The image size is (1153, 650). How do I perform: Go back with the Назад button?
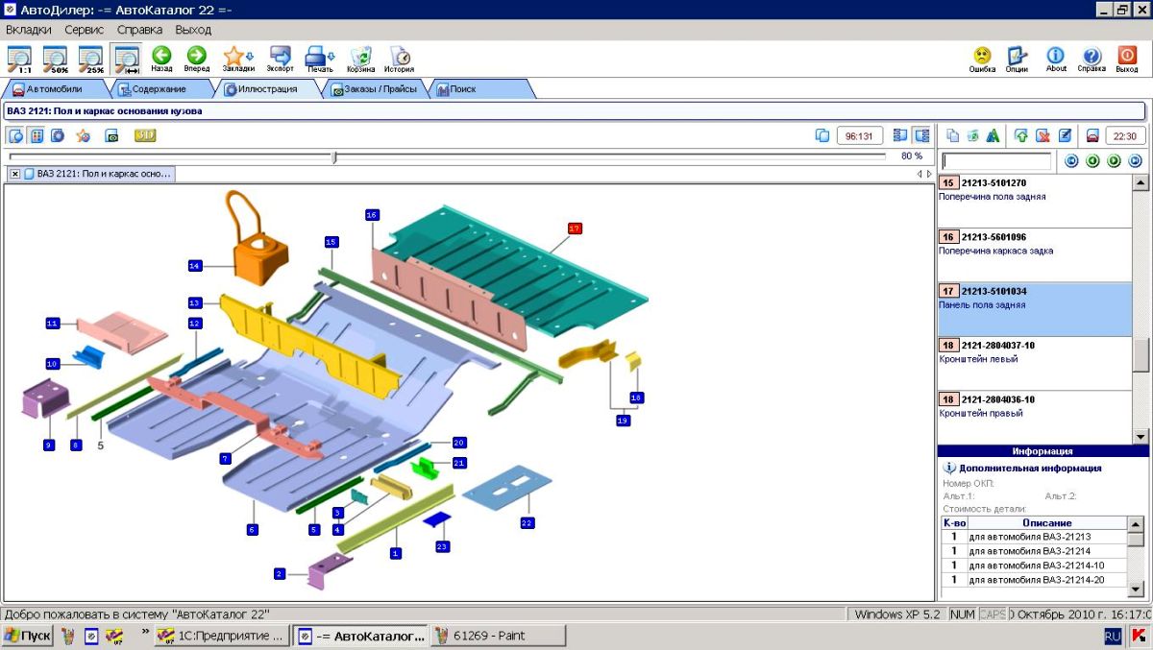click(161, 60)
